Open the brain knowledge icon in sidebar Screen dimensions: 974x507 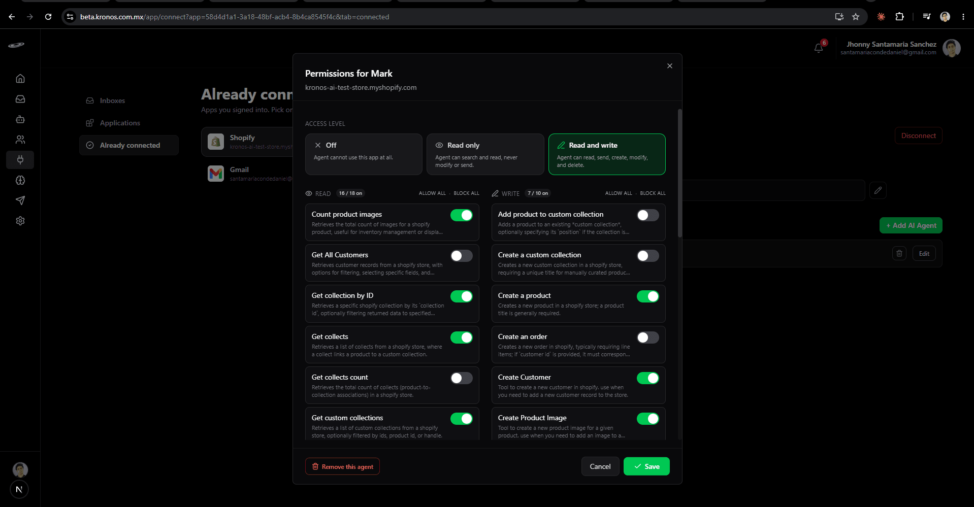coord(20,180)
